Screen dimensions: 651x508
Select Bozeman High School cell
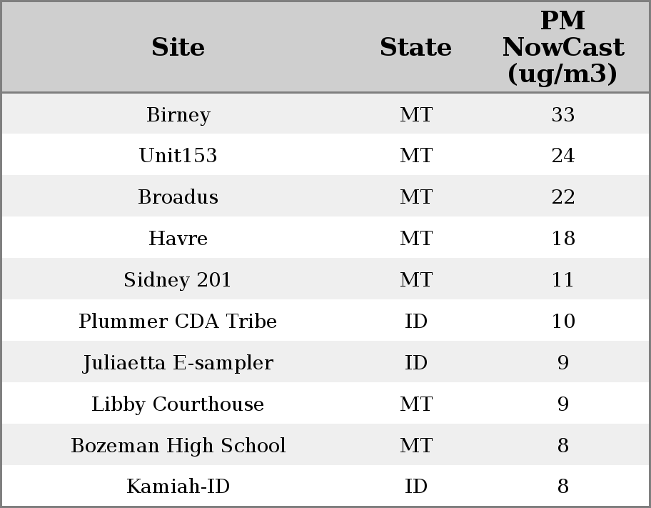(x=178, y=445)
